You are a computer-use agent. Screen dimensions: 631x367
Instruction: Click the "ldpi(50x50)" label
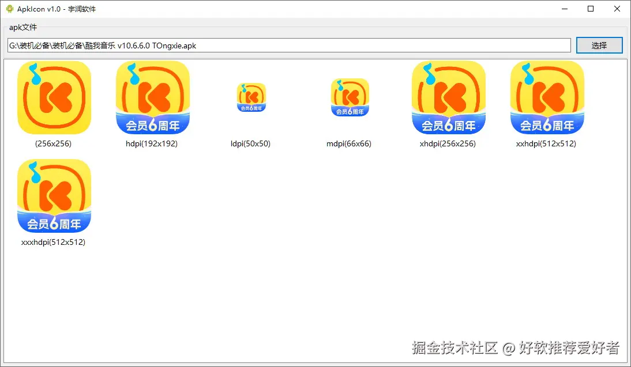tap(250, 143)
